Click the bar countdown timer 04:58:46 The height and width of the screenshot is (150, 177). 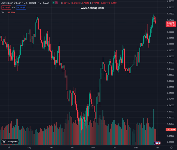pos(171,25)
